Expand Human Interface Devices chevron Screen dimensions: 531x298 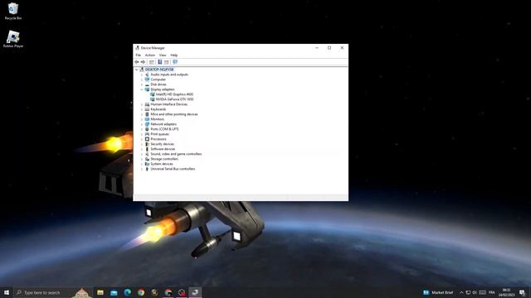point(142,104)
